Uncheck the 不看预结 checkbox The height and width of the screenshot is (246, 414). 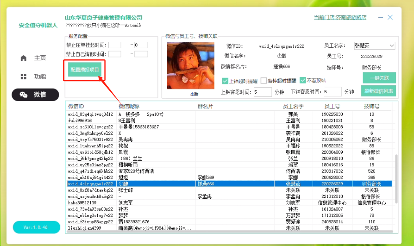pyautogui.click(x=303, y=81)
